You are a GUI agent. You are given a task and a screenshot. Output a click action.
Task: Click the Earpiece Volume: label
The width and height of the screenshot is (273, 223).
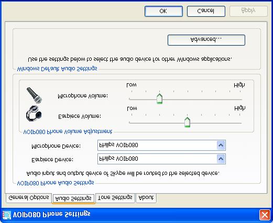coord(80,116)
